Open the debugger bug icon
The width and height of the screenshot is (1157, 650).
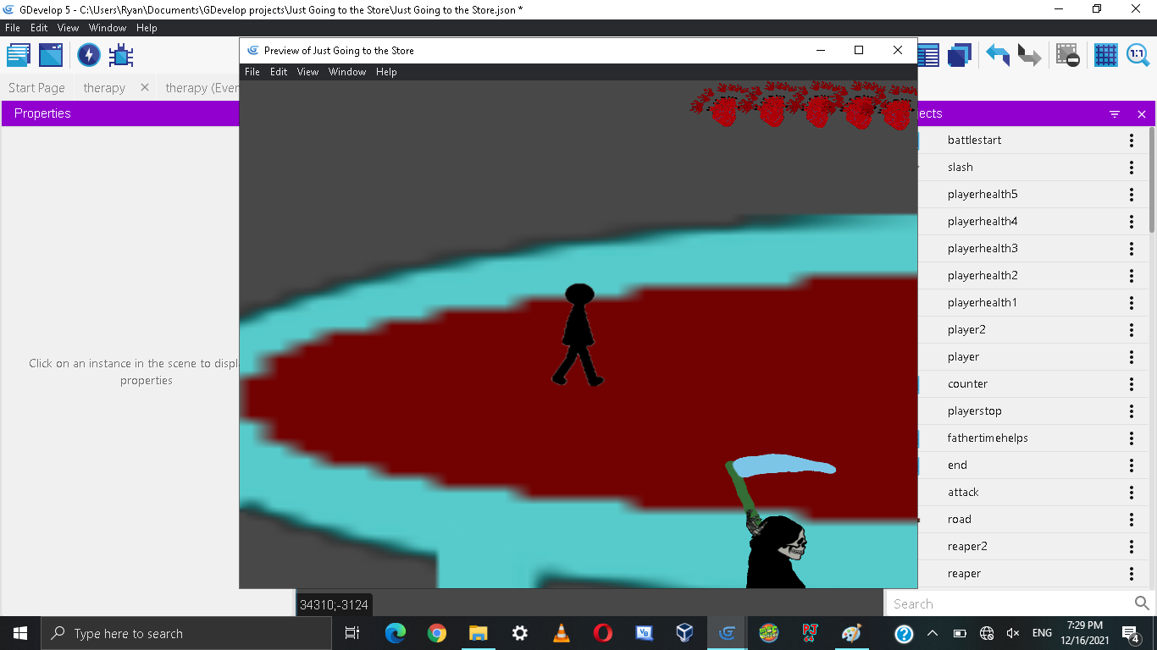(121, 55)
